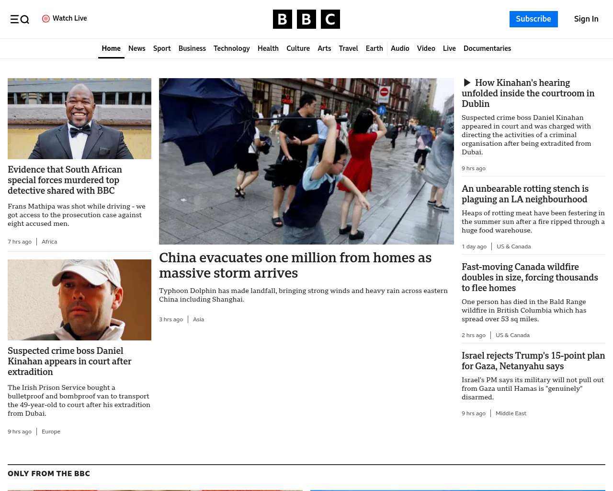
Task: Click the Middle East category tag
Action: click(511, 413)
